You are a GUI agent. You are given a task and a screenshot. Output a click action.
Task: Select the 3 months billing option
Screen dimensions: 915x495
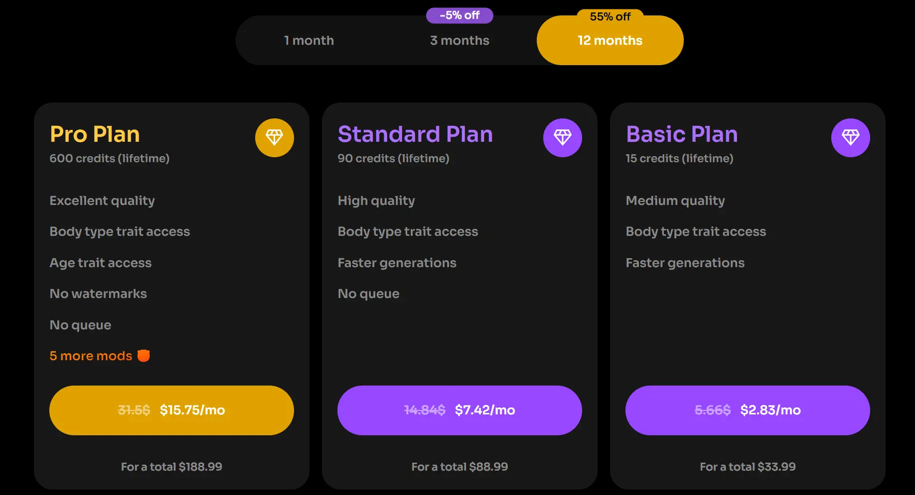[x=459, y=40]
